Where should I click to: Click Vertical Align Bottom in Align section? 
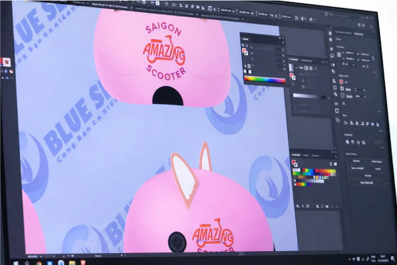coord(378,125)
